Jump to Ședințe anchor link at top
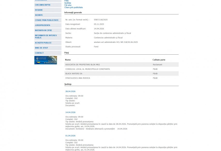 click(x=67, y=3)
